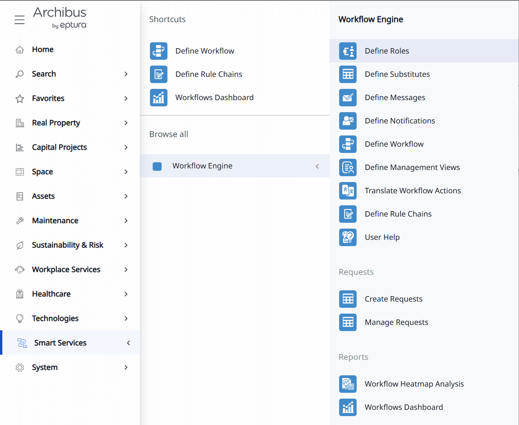Image resolution: width=519 pixels, height=425 pixels.
Task: Click the System gear icon
Action: click(20, 368)
